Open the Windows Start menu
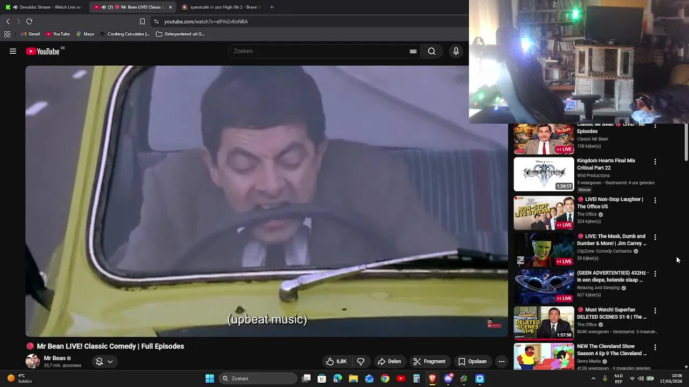 tap(210, 378)
